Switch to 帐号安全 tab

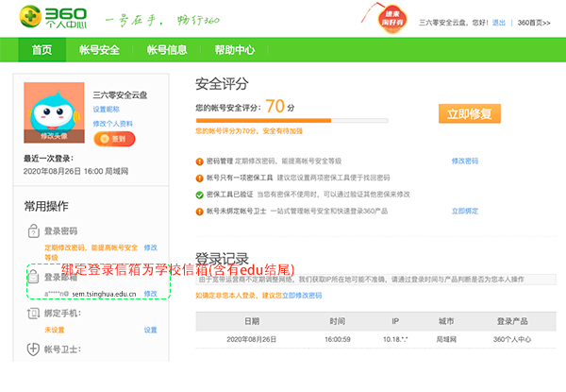pos(99,50)
